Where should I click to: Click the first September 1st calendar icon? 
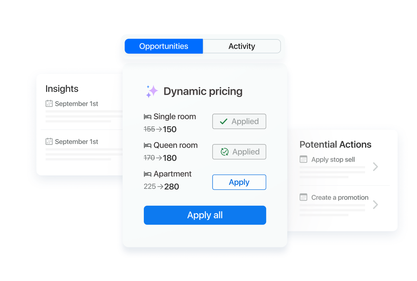point(49,104)
